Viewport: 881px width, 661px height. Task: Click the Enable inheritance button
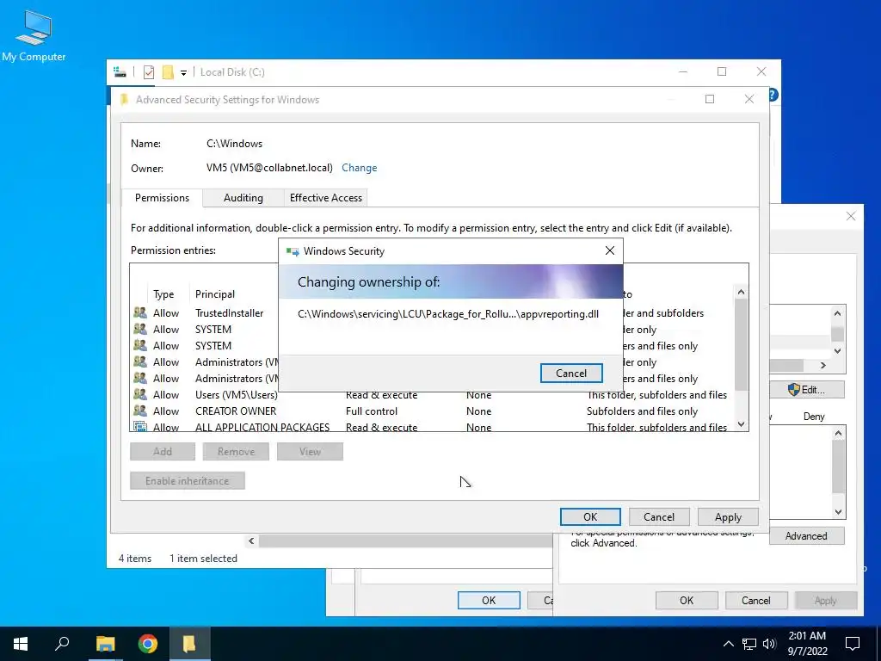click(187, 480)
